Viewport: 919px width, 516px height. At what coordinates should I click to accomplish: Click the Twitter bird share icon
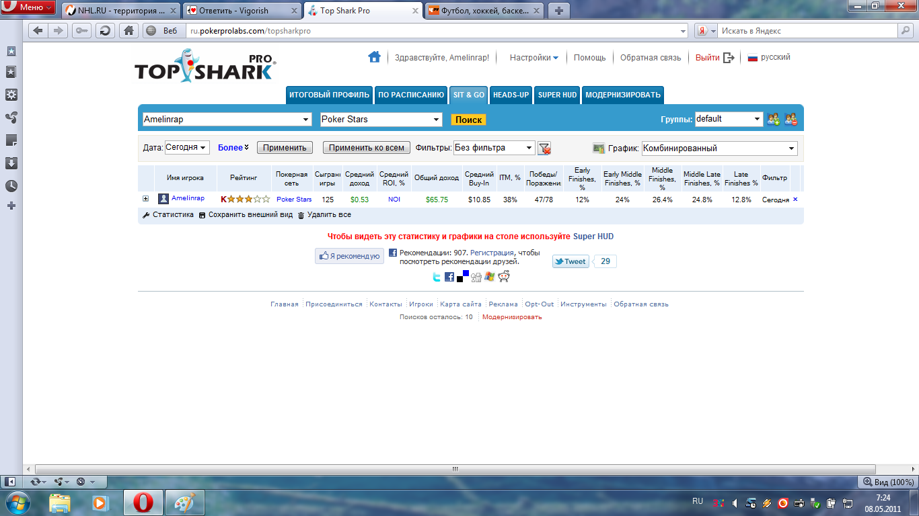click(x=436, y=277)
